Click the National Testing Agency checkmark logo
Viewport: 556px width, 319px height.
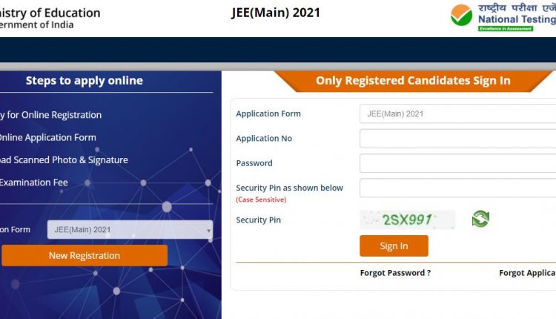coord(461,16)
